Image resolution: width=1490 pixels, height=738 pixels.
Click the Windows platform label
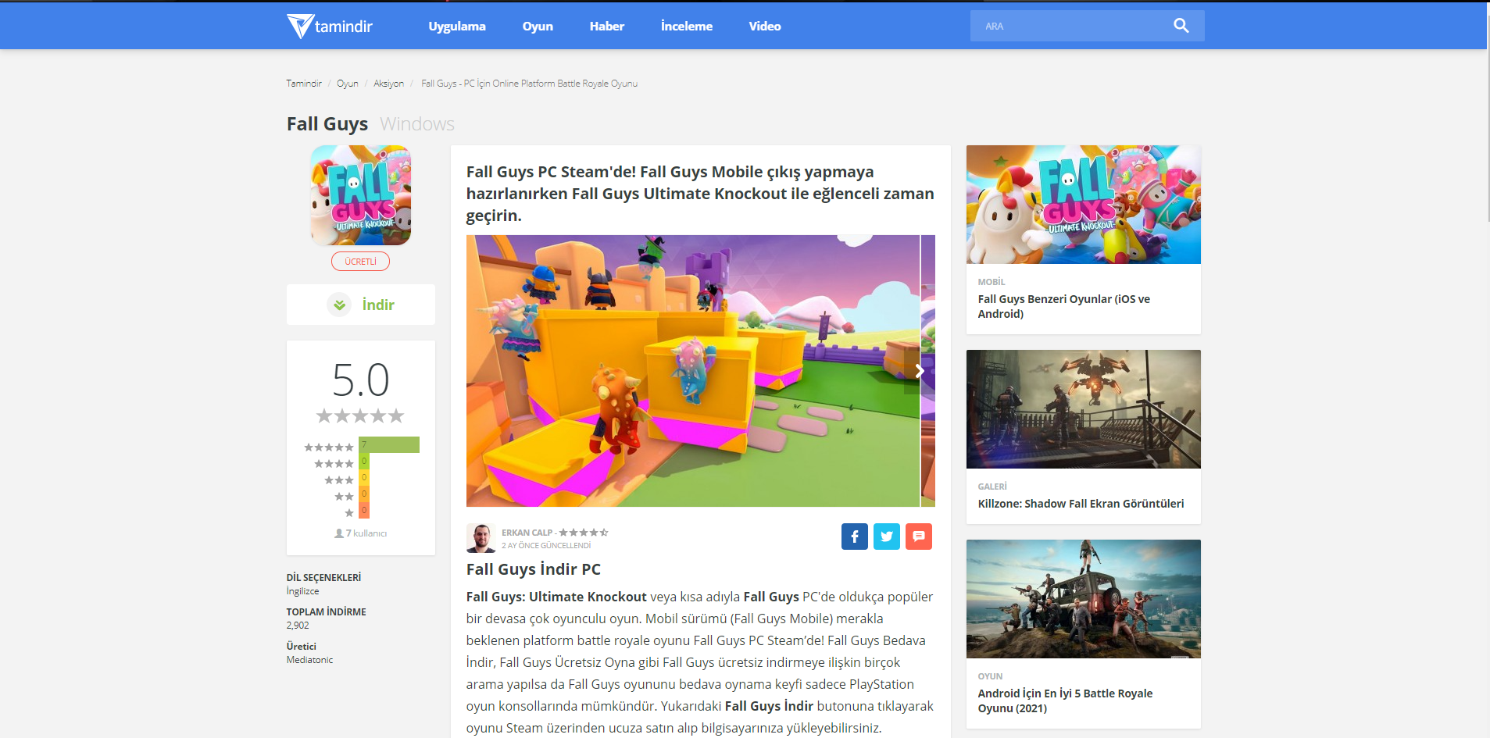417,124
